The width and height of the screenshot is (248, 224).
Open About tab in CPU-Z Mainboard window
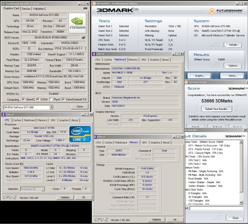[165, 60]
